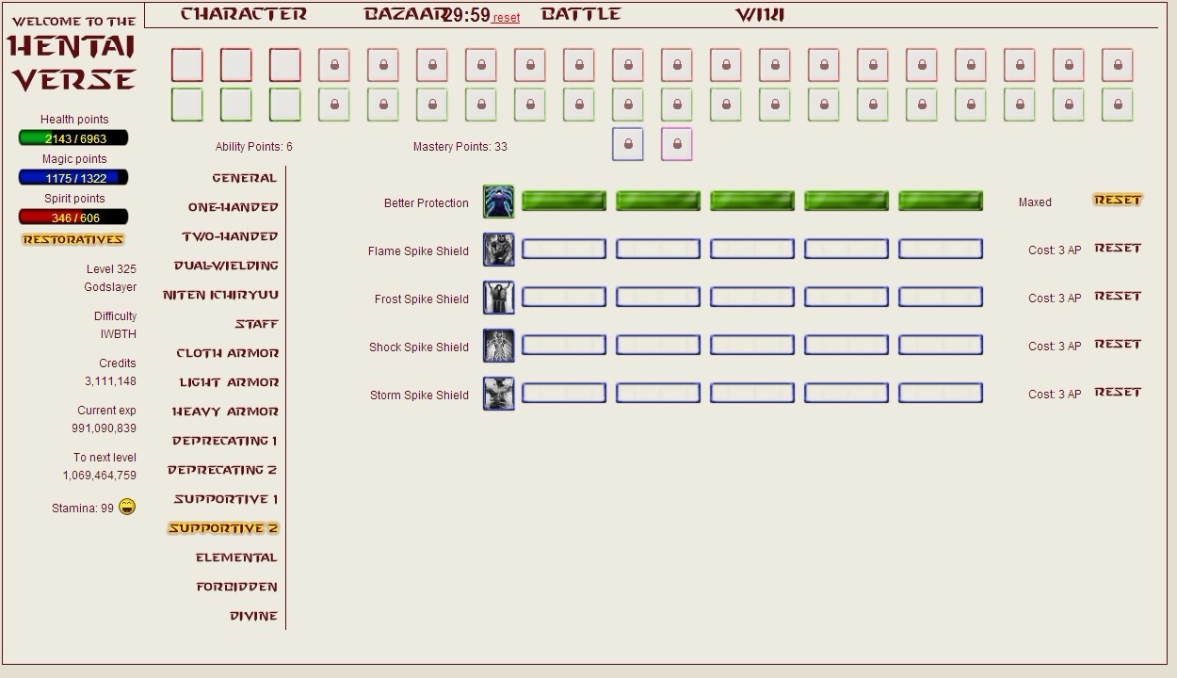Open the Battle menu
1177x678 pixels.
pyautogui.click(x=581, y=14)
